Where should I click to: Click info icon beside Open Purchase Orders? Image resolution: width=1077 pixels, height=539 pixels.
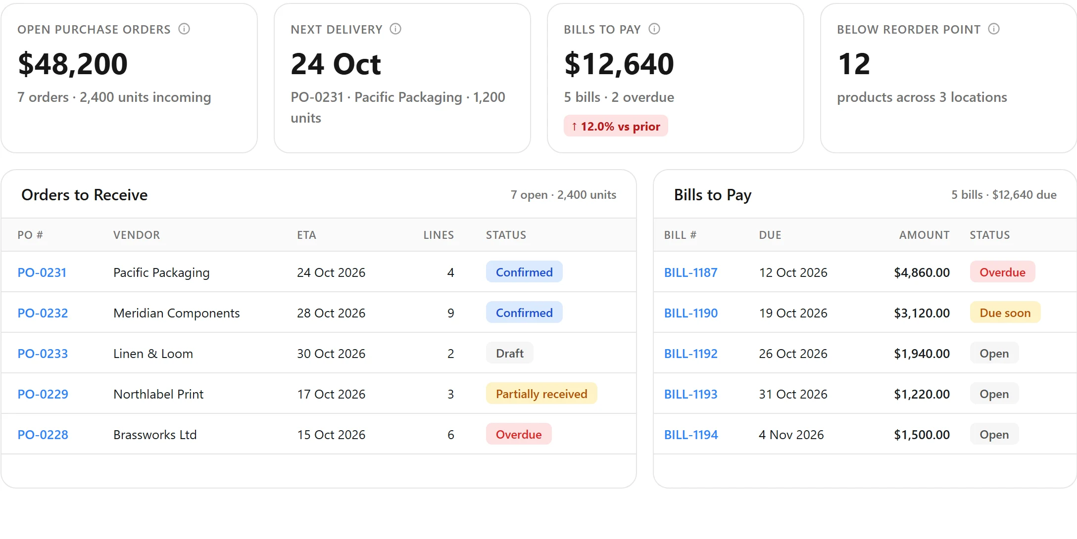point(184,29)
